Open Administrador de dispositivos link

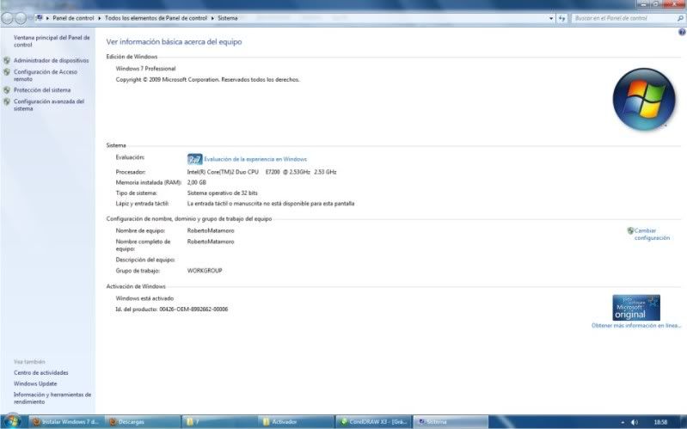(51, 60)
